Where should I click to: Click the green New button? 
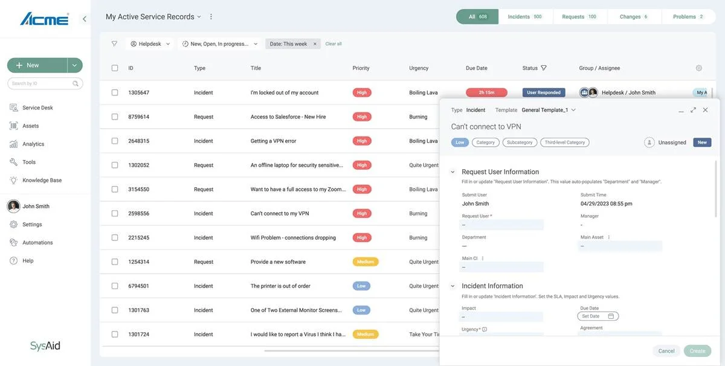tap(37, 65)
